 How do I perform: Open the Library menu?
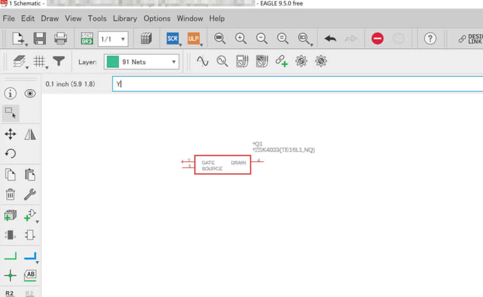click(125, 18)
